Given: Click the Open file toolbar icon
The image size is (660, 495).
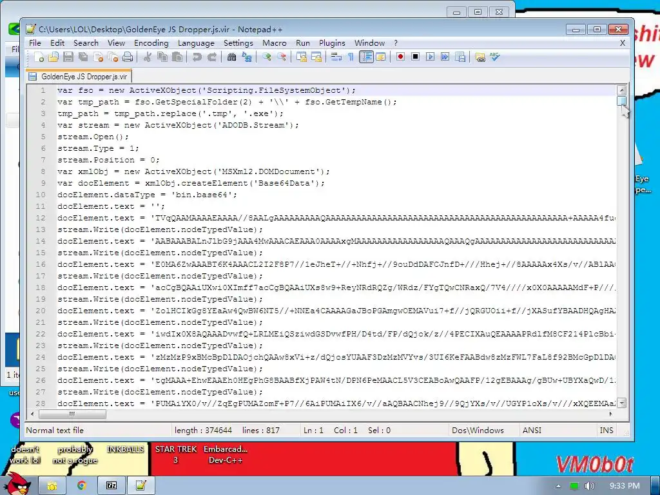Looking at the screenshot, I should [x=53, y=57].
